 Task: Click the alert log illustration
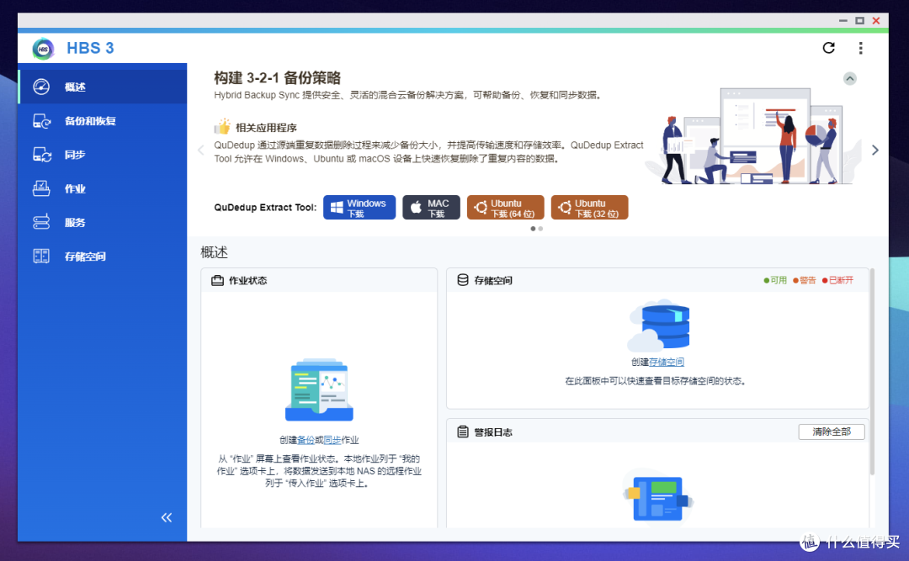click(658, 496)
